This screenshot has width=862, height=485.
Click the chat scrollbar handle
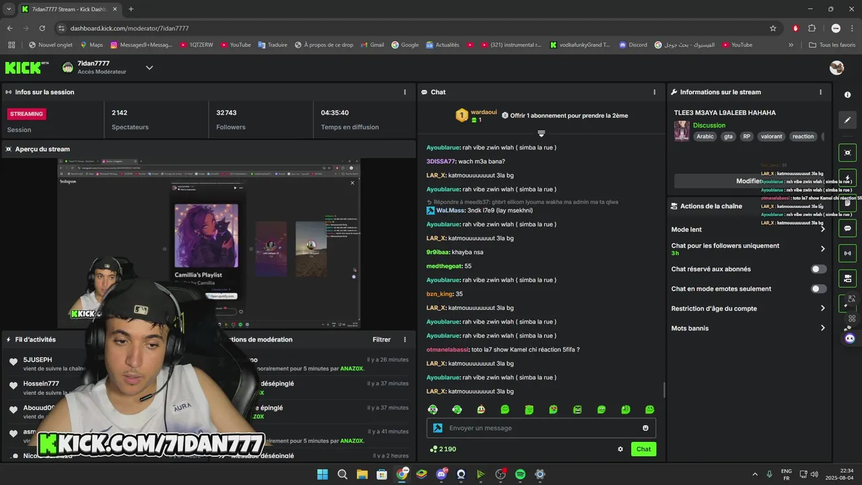(x=664, y=389)
